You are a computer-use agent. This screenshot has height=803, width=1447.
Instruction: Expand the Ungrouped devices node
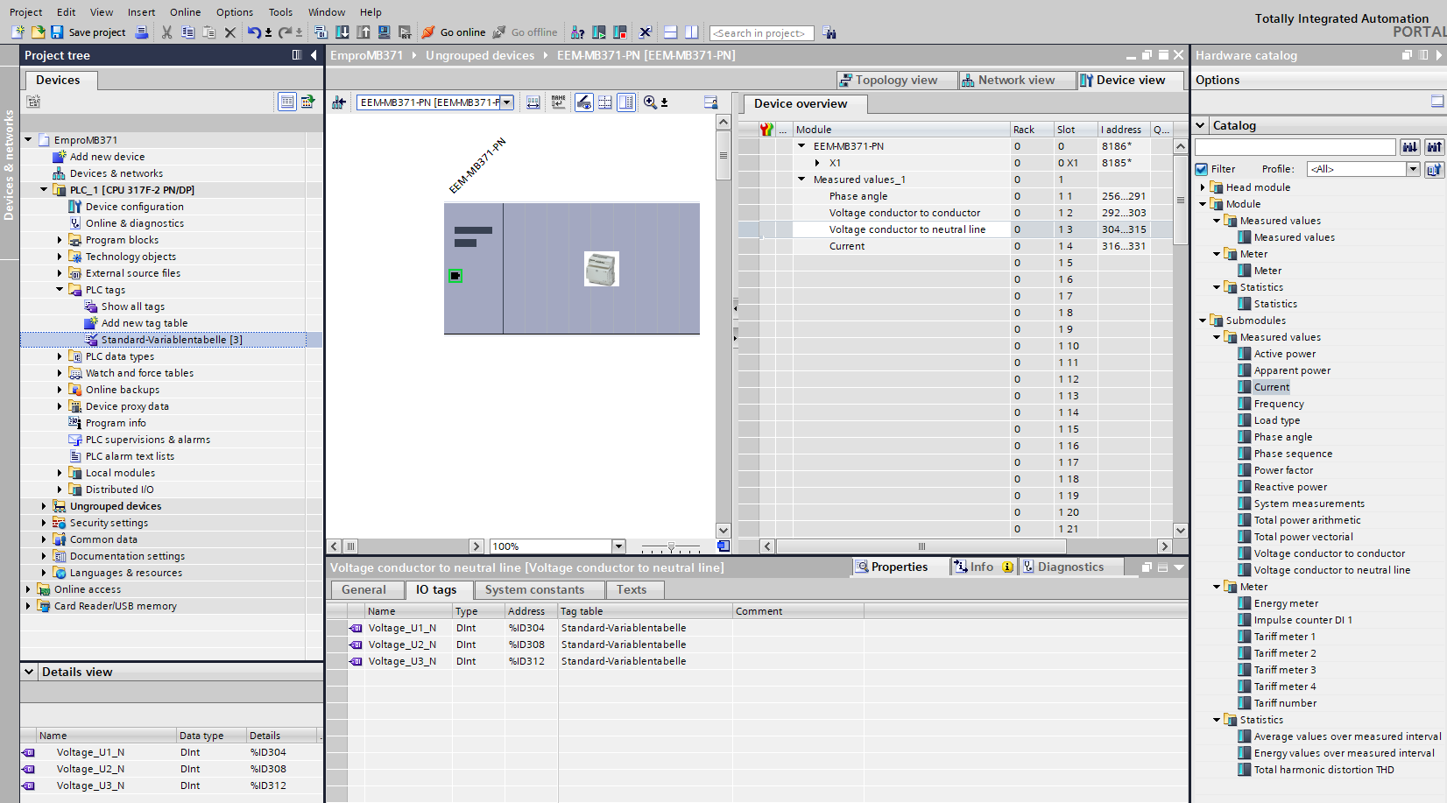click(44, 506)
